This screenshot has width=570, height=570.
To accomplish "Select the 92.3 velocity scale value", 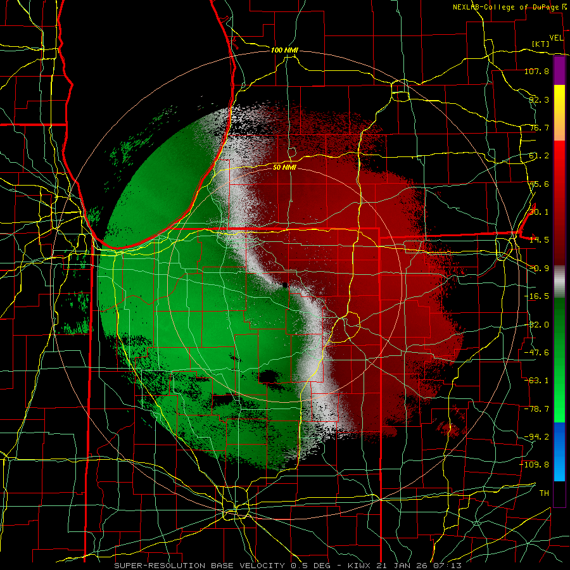I will 539,99.
